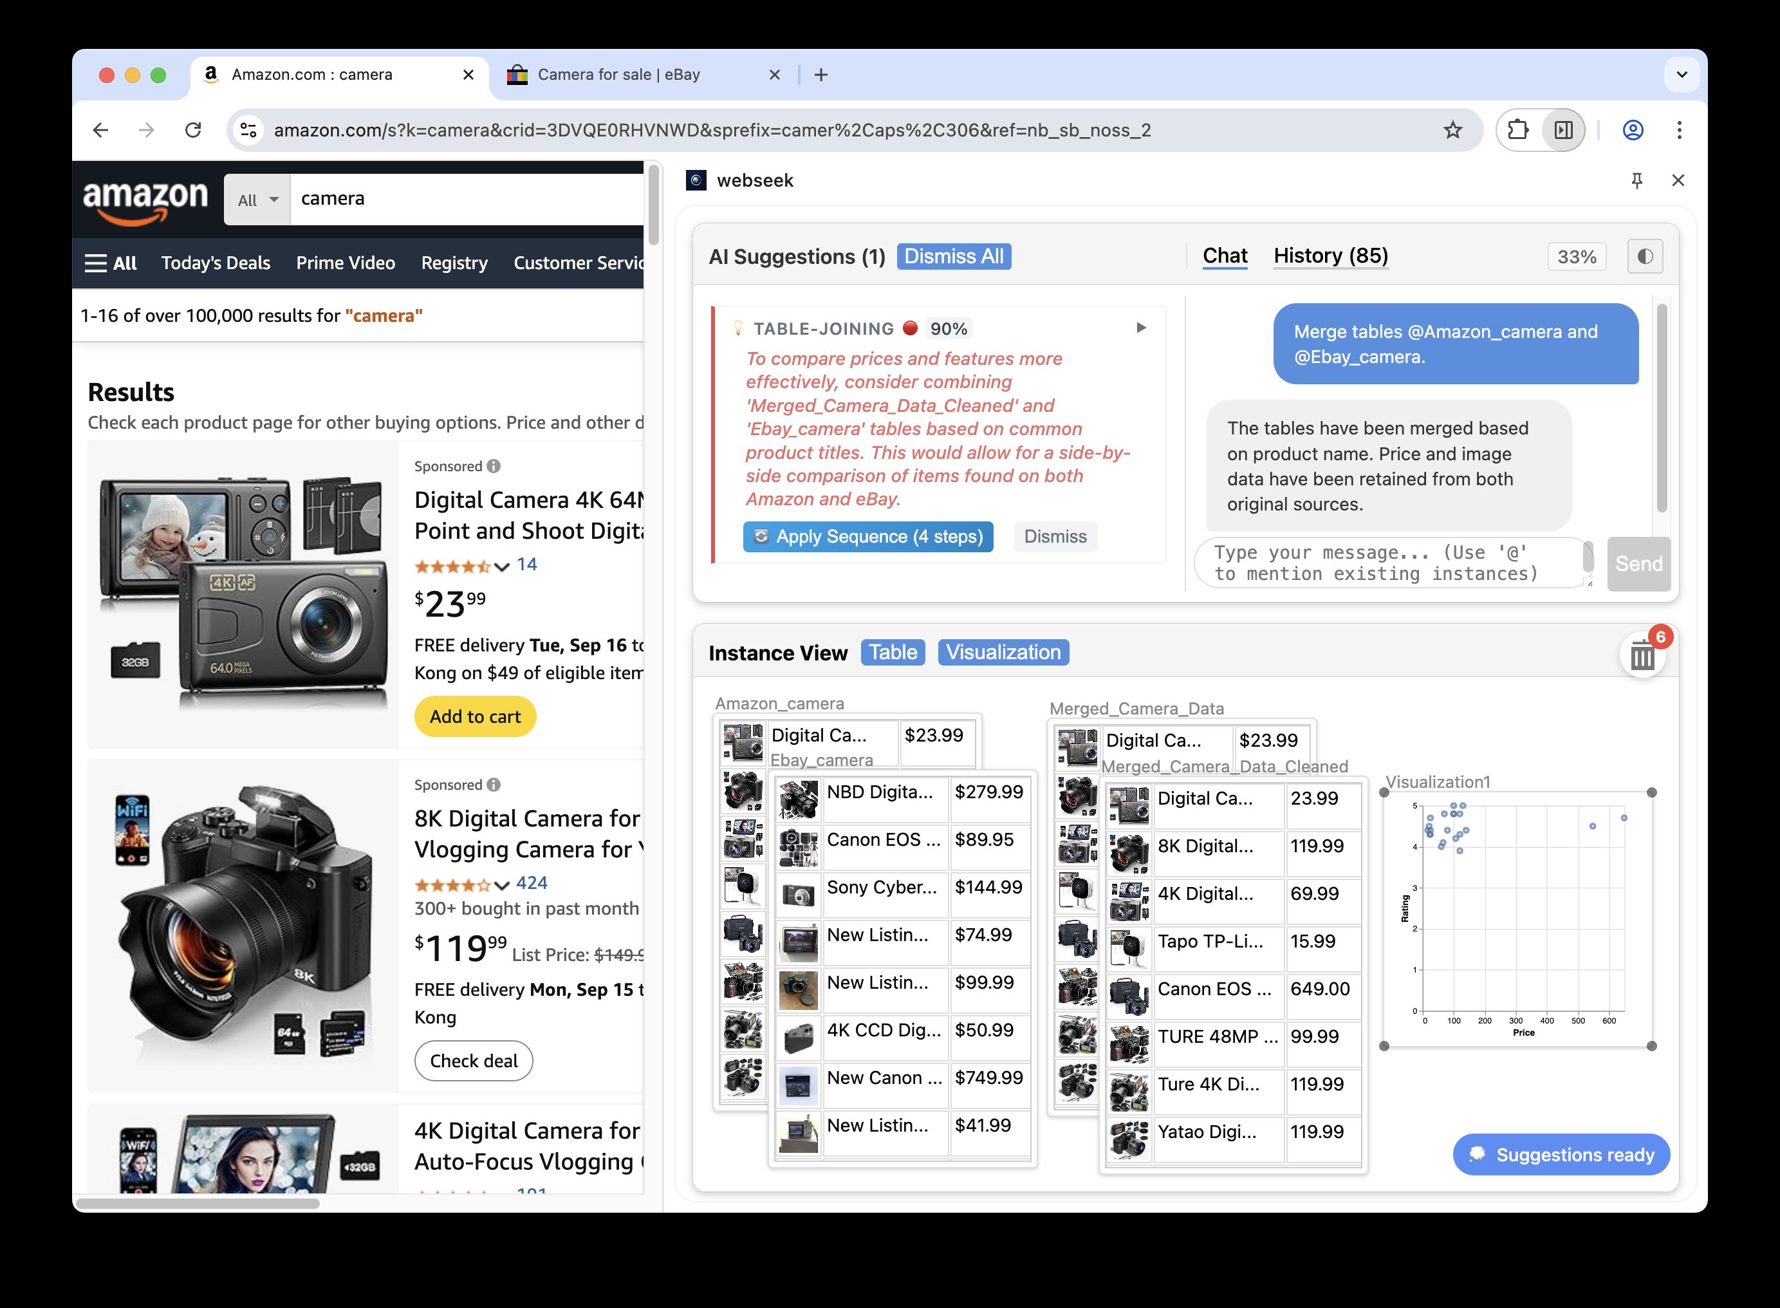Create a new Visualization instance
1780x1308 pixels.
(1003, 653)
